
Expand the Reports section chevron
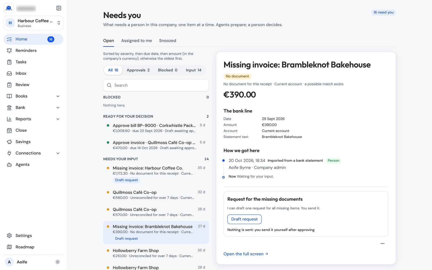58,119
